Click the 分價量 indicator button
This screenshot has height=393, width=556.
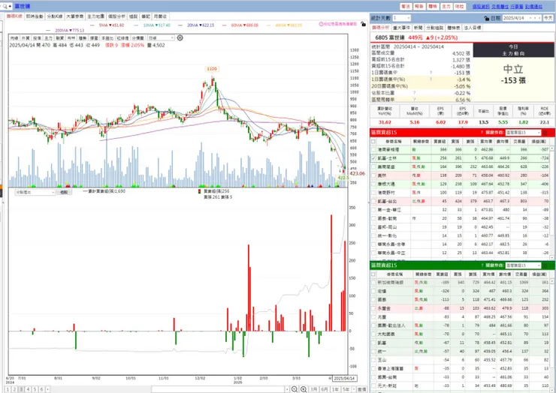click(x=138, y=38)
